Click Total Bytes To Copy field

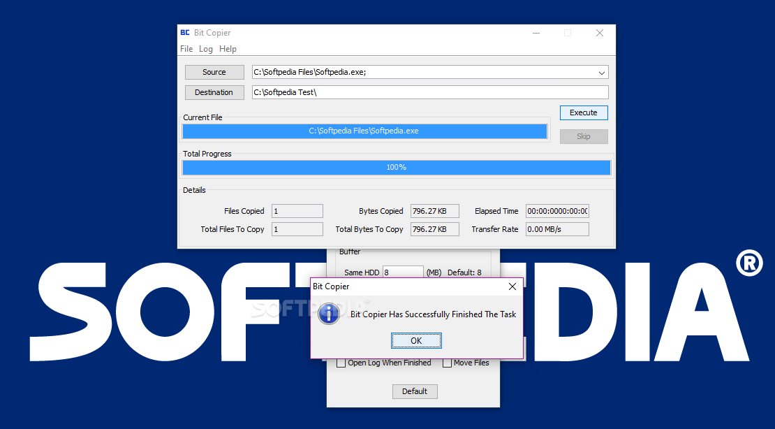434,229
